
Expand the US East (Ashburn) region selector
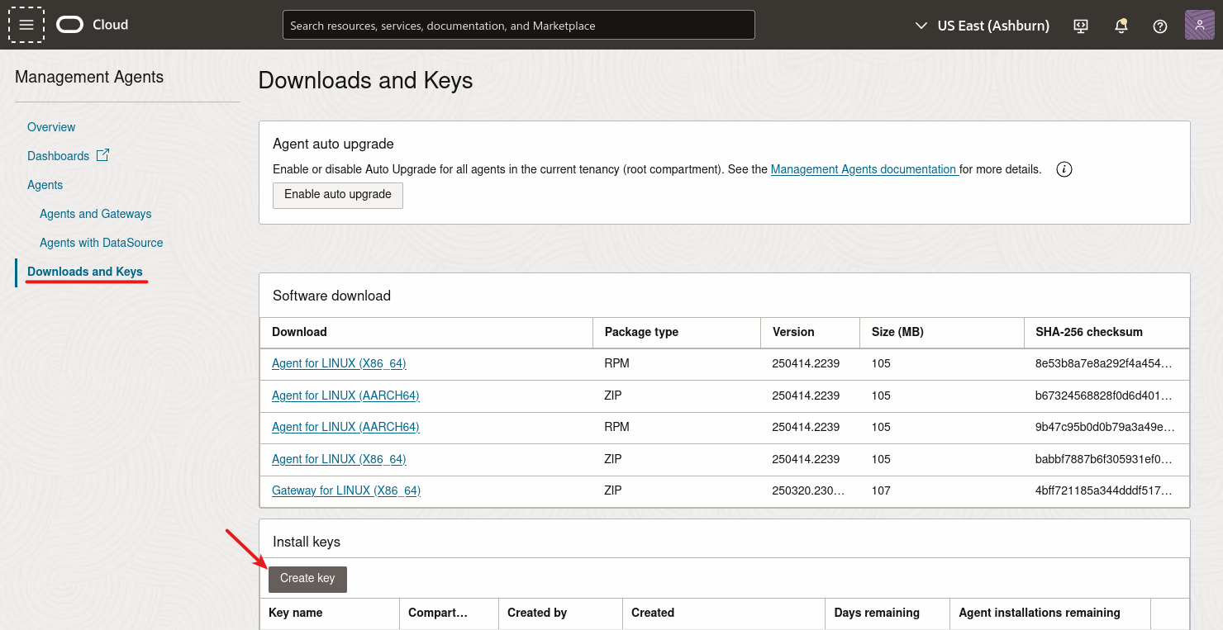coord(982,26)
